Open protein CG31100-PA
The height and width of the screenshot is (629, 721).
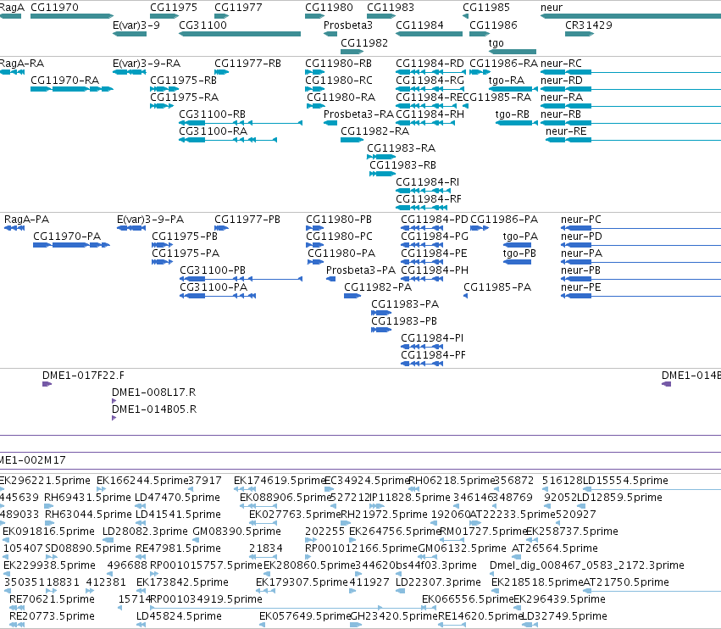pyautogui.click(x=214, y=287)
